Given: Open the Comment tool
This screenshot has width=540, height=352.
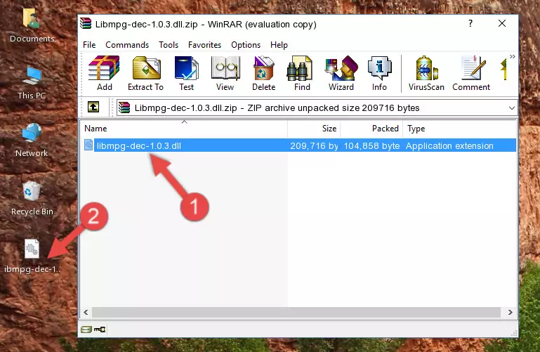Looking at the screenshot, I should tap(471, 73).
